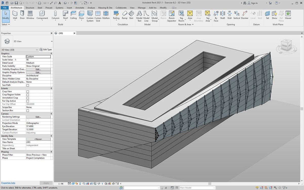The width and height of the screenshot is (304, 190).
Task: Select the Wall tool in ribbon
Action: click(15, 15)
